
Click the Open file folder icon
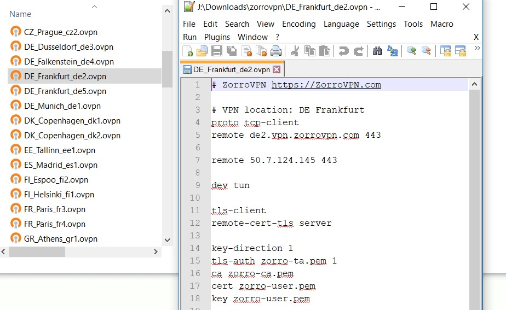pos(202,51)
